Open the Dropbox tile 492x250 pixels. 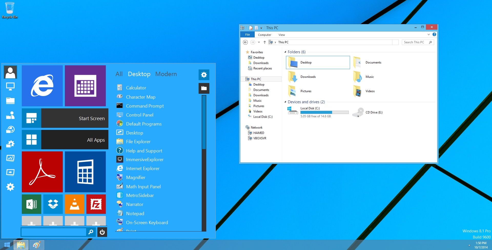click(53, 204)
